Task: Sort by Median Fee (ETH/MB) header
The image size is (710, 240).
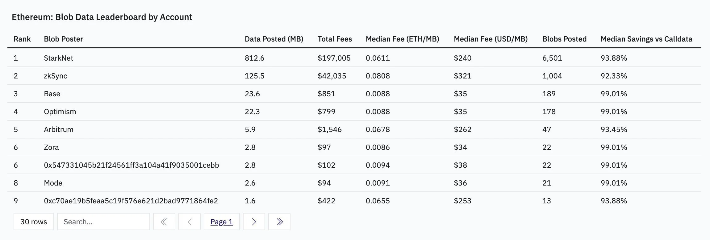Action: (x=402, y=39)
